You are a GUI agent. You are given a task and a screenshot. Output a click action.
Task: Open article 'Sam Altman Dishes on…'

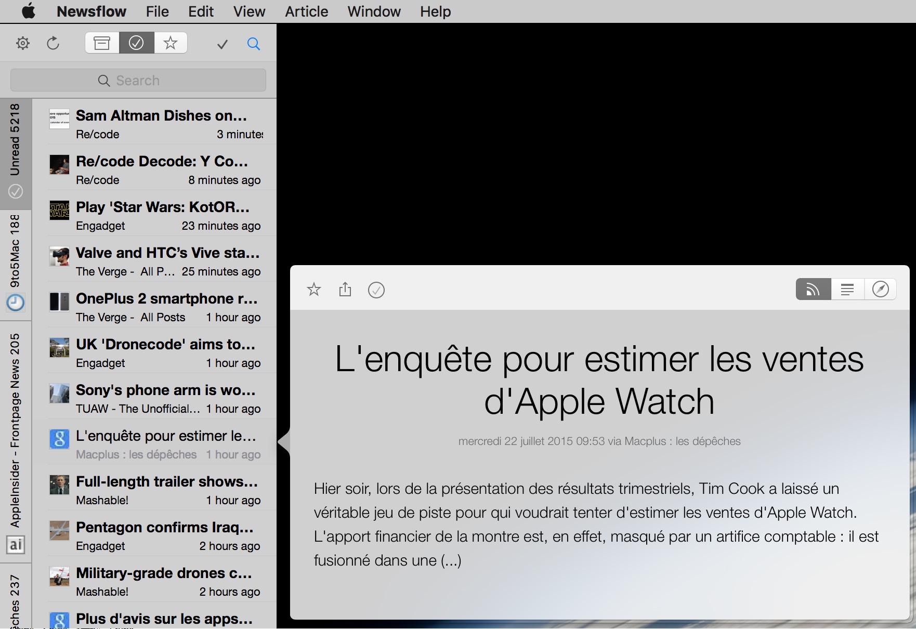point(154,122)
